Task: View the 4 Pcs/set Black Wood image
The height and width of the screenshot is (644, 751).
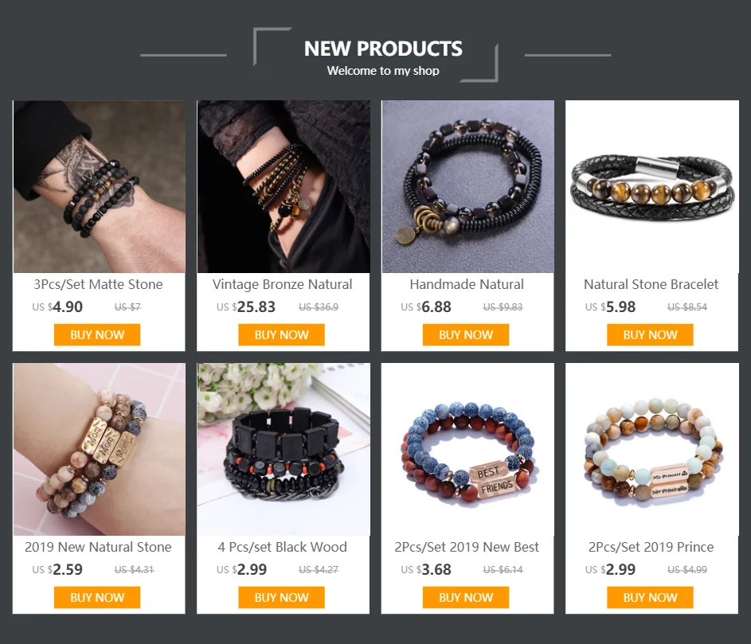Action: 284,449
